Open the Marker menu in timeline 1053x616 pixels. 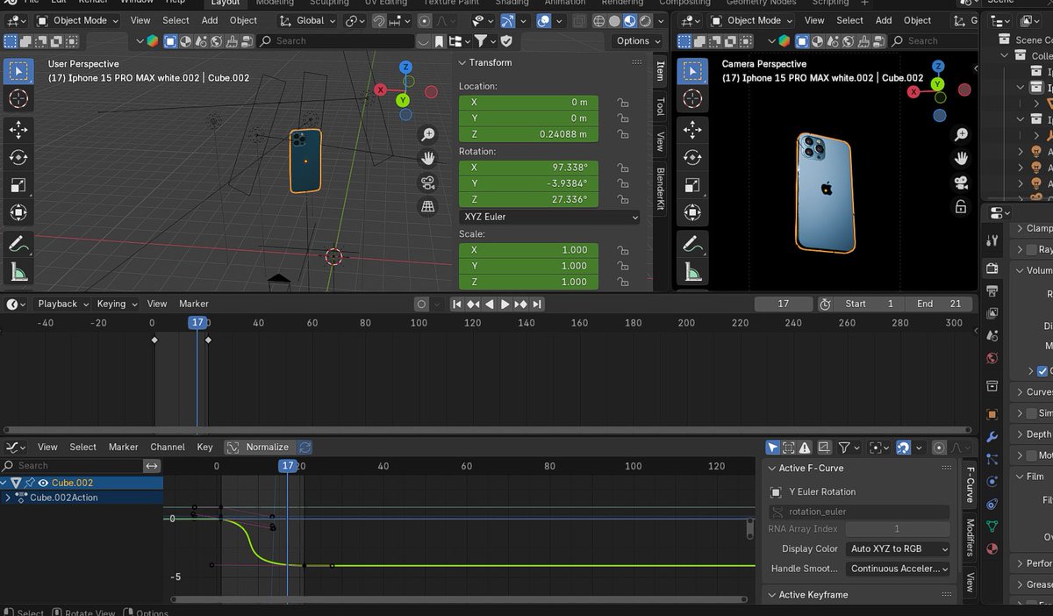coord(194,304)
